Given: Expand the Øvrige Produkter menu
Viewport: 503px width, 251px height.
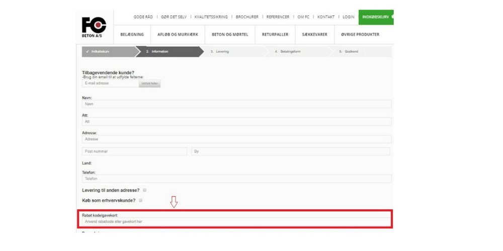Looking at the screenshot, I should pos(360,35).
